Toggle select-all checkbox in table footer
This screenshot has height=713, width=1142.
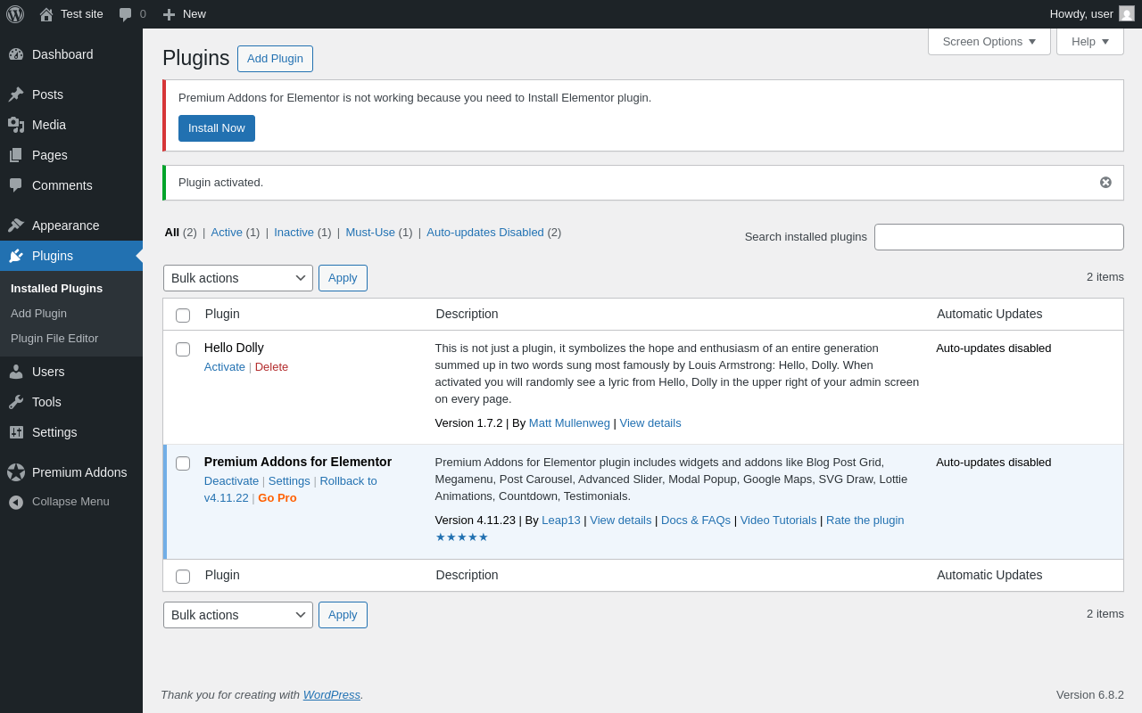(x=183, y=576)
